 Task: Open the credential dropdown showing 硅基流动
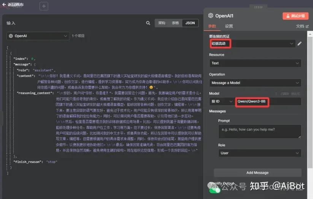point(252,44)
